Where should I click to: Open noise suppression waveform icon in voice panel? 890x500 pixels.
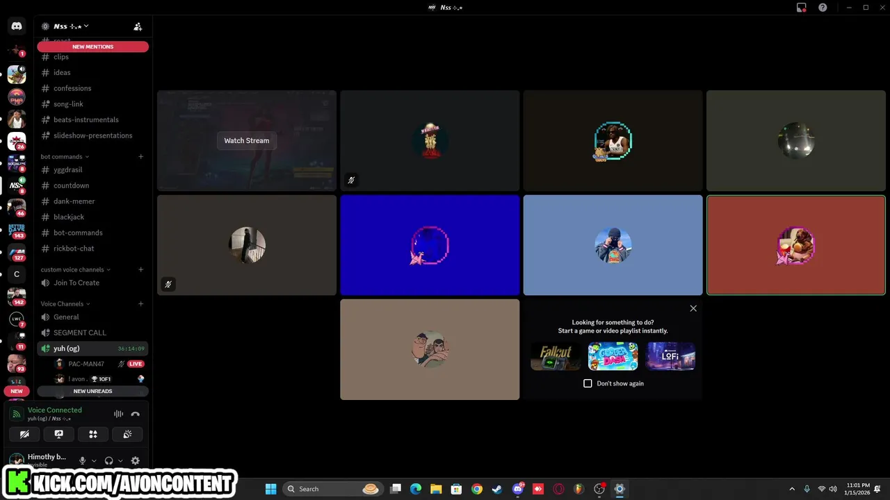click(x=119, y=414)
